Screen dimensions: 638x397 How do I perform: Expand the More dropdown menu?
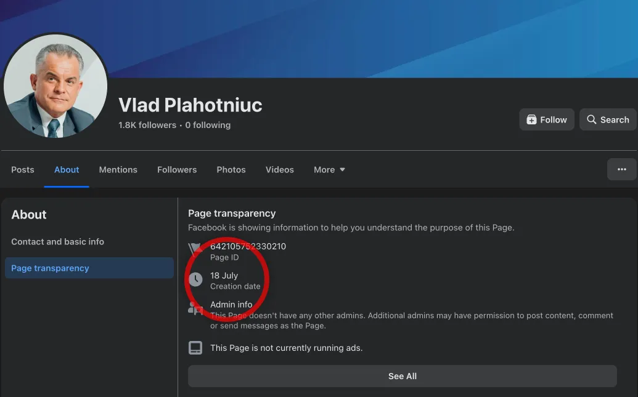click(329, 169)
